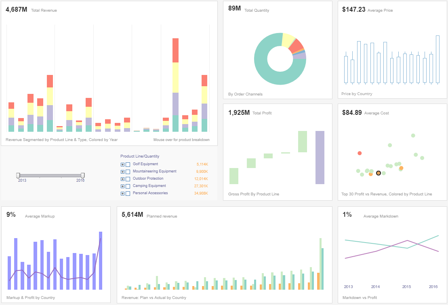Select the Golf Equipment label
The height and width of the screenshot is (305, 448).
145,164
